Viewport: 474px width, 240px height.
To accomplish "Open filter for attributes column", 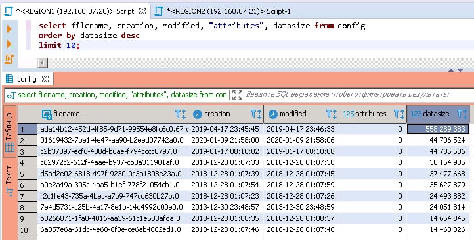I will pos(397,114).
